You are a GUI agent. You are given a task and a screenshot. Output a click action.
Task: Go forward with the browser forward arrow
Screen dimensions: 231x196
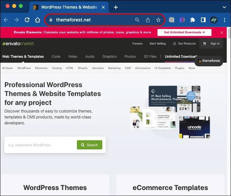(x=16, y=20)
